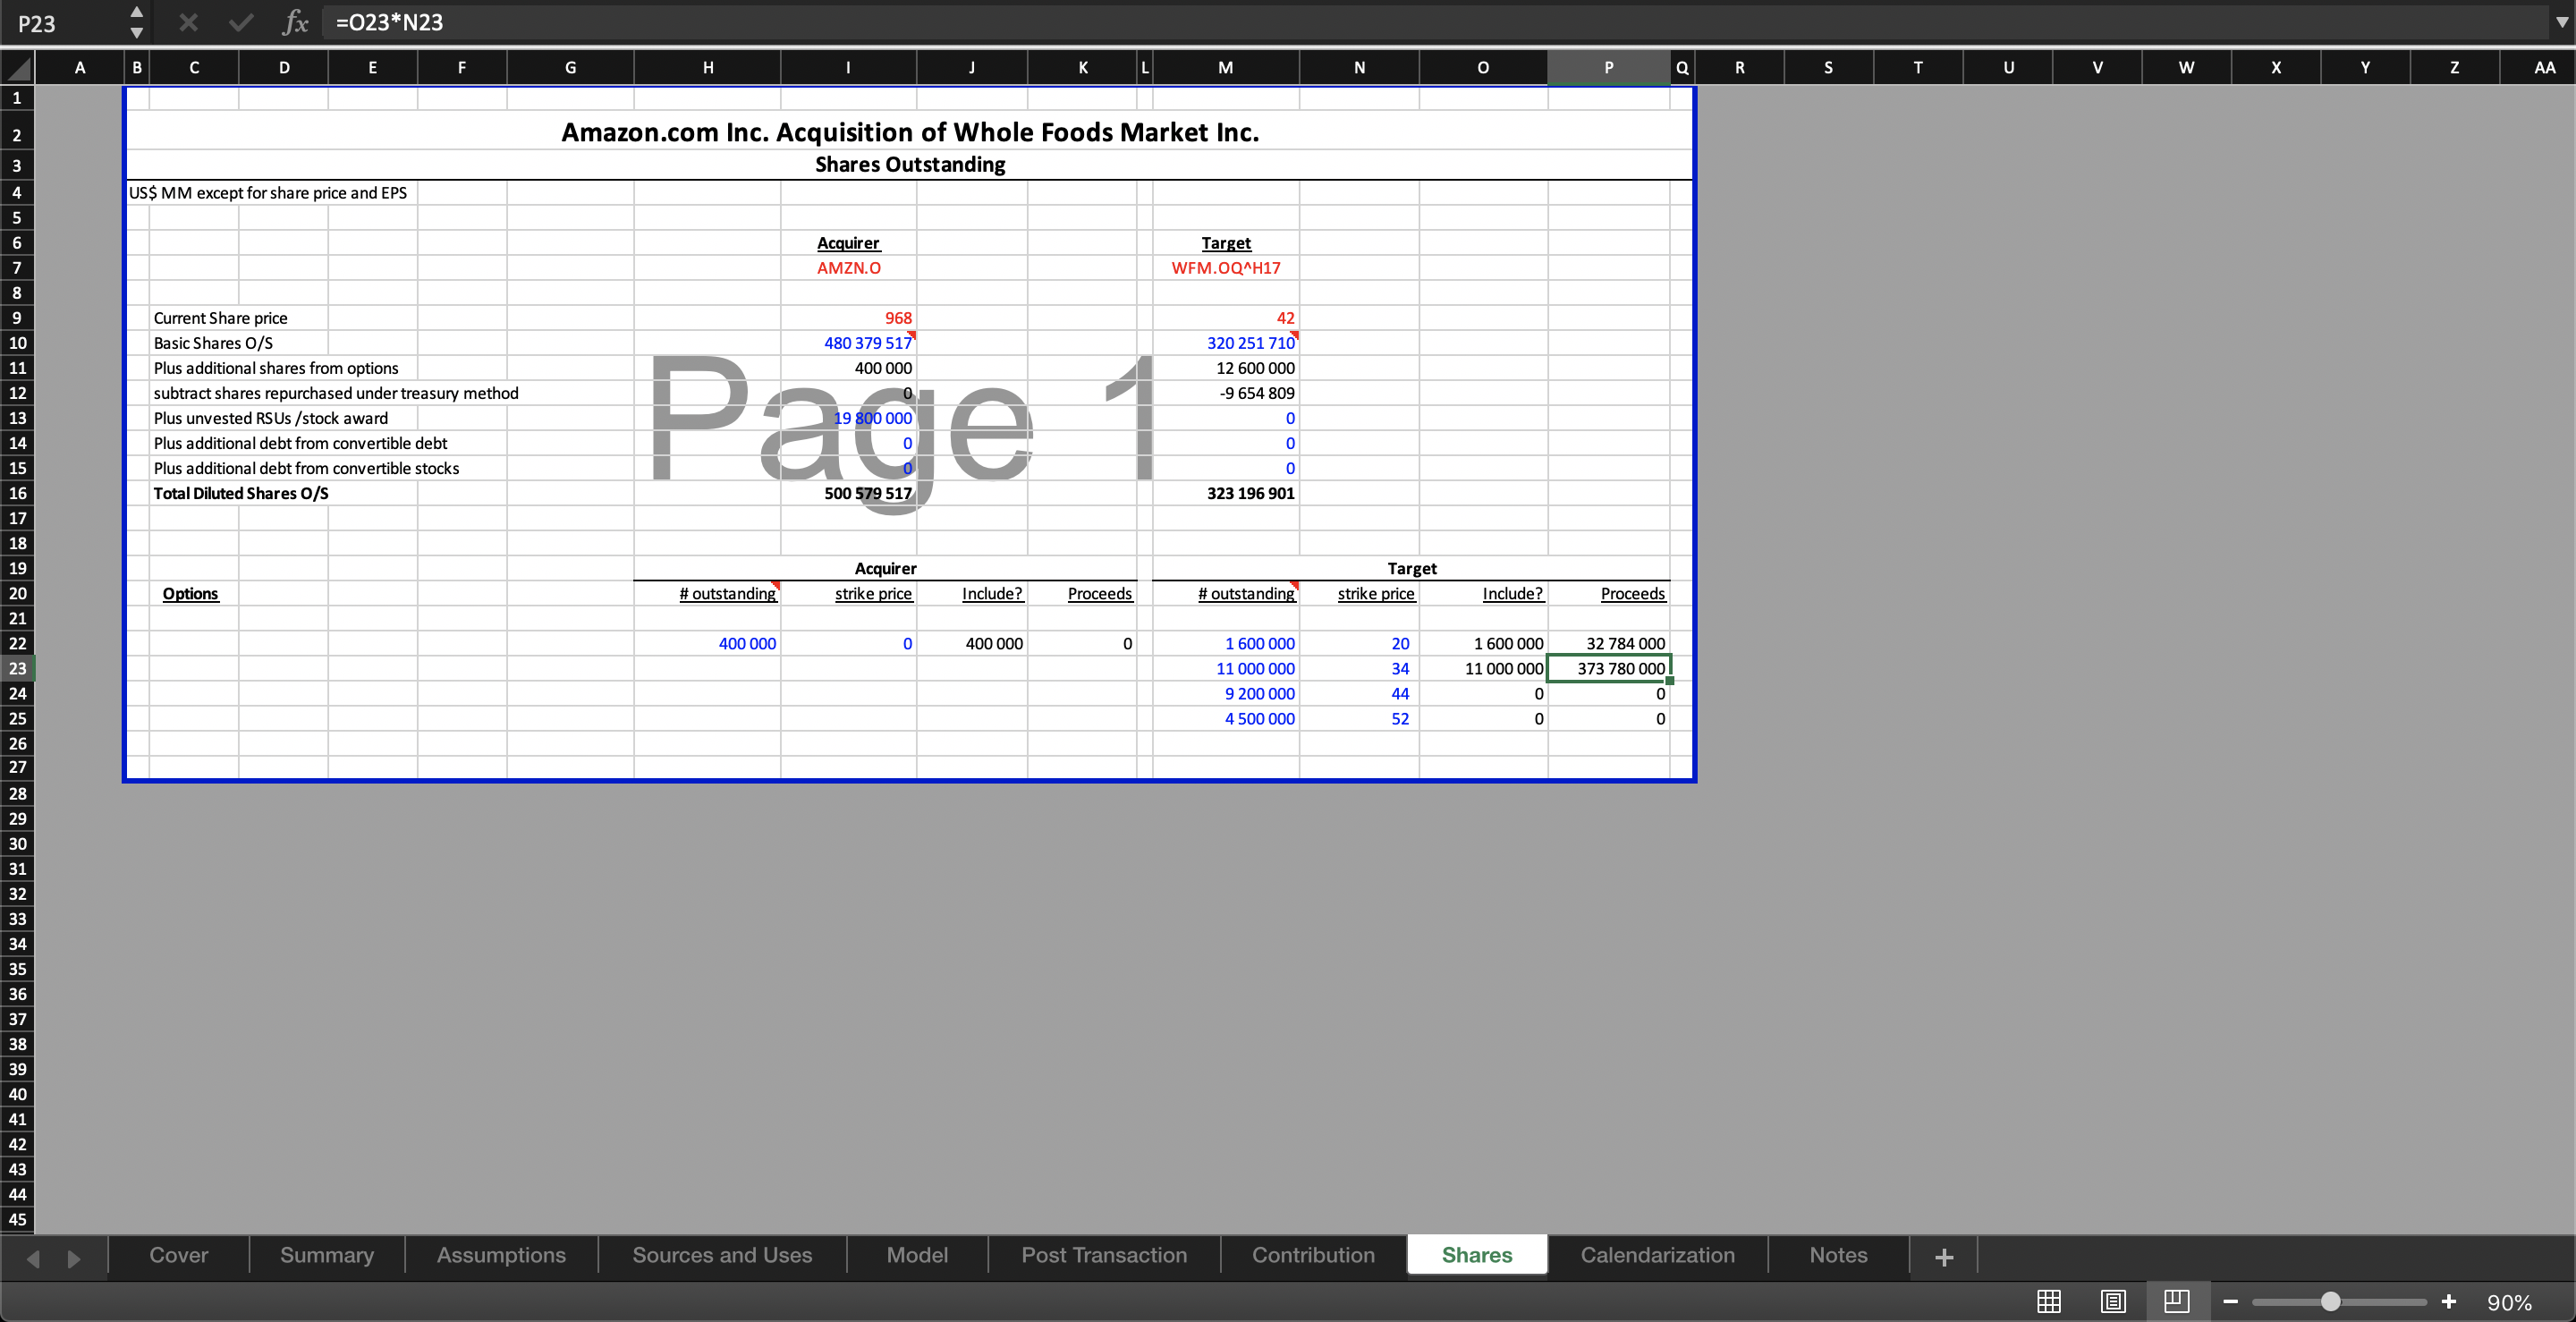Click cell with 320 251 710
Image resolution: width=2576 pixels, height=1322 pixels.
click(1225, 343)
